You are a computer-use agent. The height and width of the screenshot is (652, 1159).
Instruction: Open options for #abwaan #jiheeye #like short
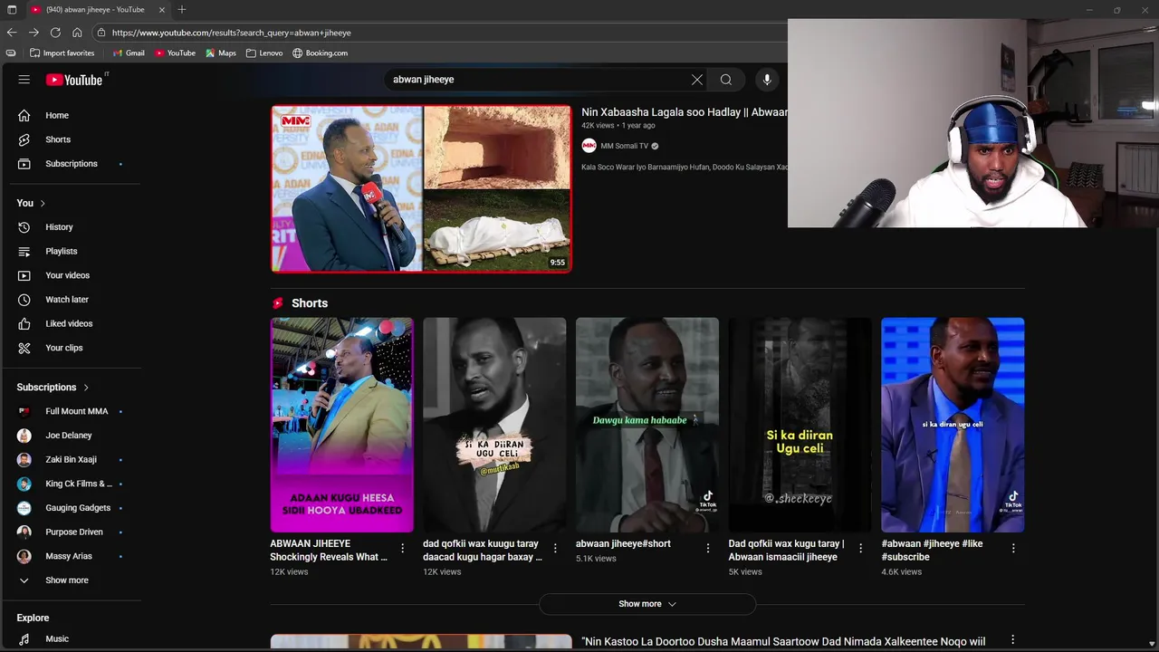[x=1013, y=548]
